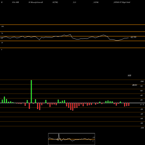Click the -60 label on MR axis
The width and height of the screenshot is (145, 145).
(x=142, y=119)
